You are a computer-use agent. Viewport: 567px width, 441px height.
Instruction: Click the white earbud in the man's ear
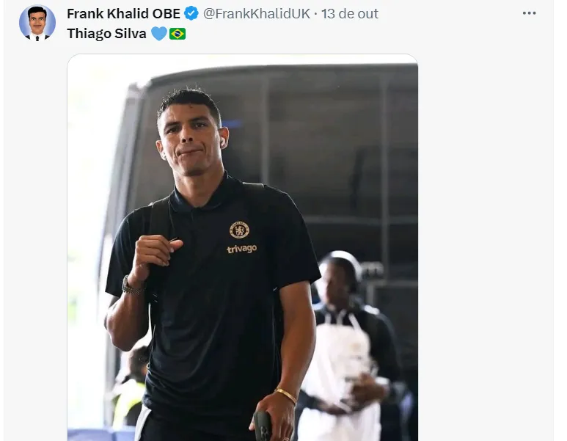(x=222, y=141)
